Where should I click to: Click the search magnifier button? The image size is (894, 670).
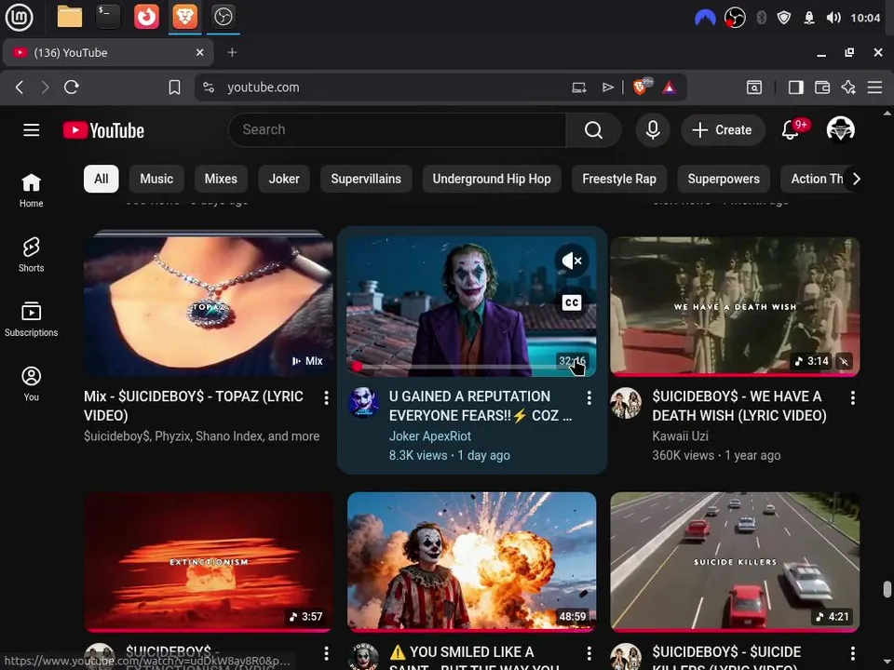pos(593,130)
